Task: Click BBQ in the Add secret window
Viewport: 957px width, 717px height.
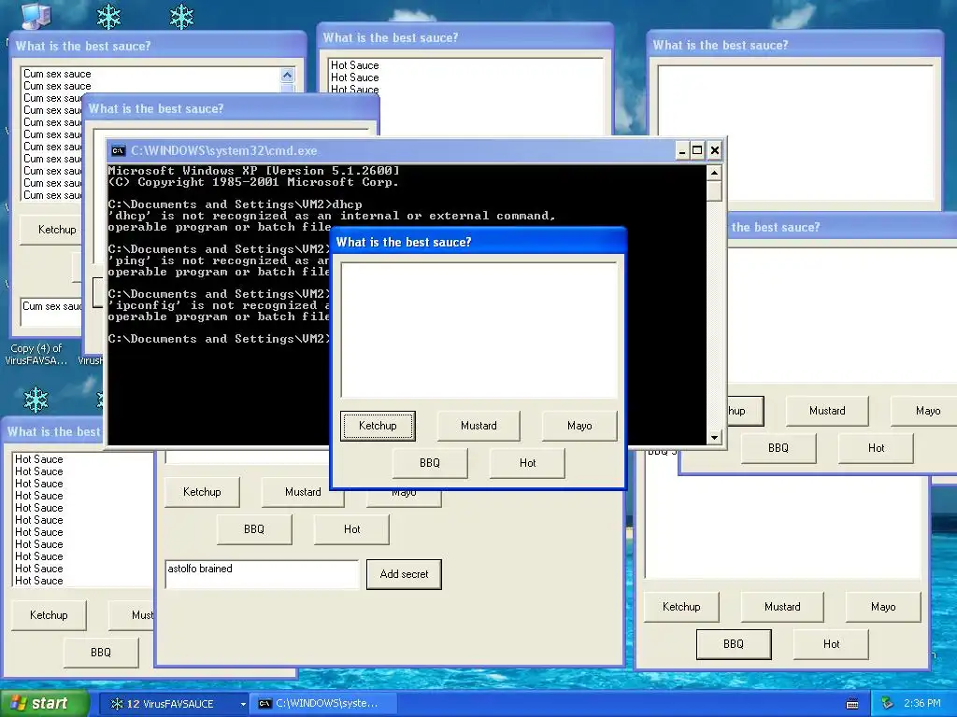Action: pyautogui.click(x=254, y=529)
